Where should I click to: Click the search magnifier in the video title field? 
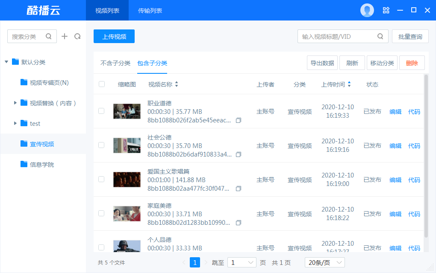pos(380,36)
